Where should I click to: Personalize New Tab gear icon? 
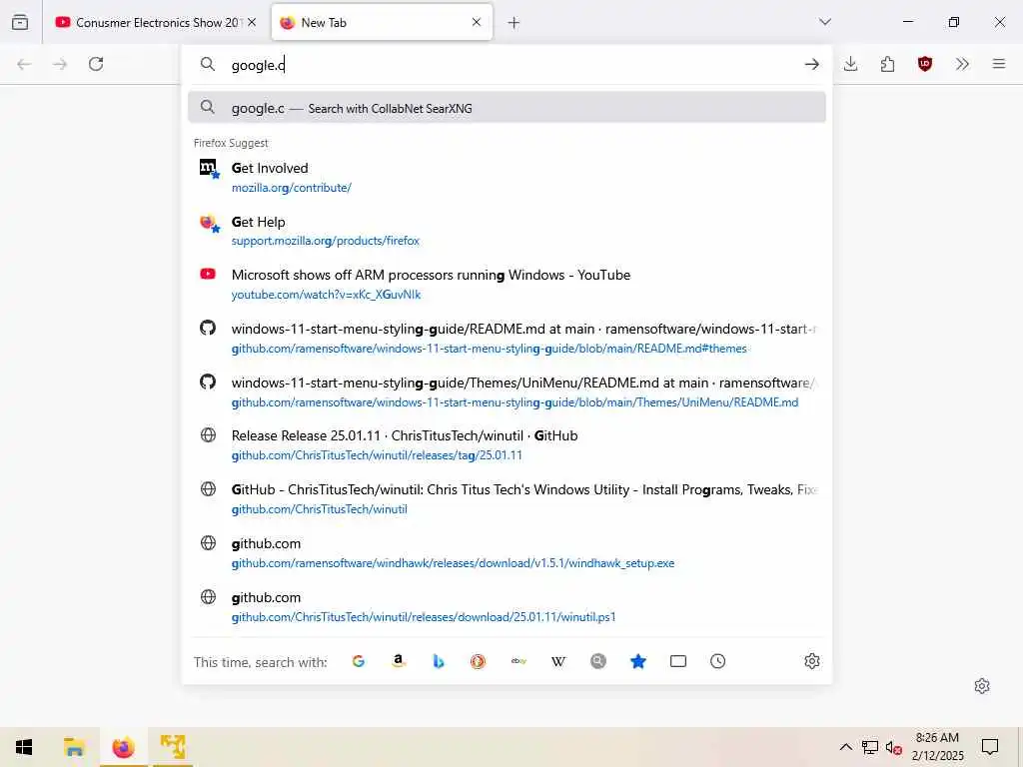click(x=982, y=686)
